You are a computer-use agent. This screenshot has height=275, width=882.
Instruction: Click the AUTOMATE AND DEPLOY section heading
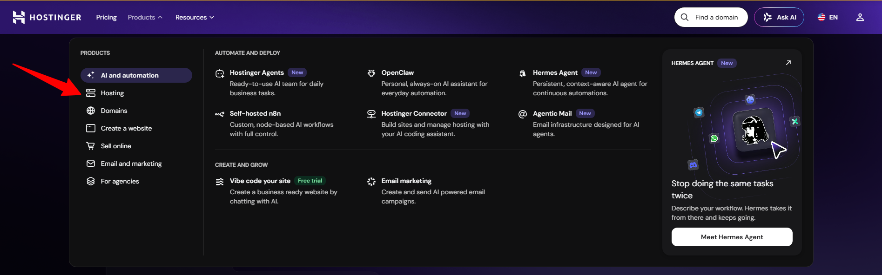pyautogui.click(x=248, y=53)
